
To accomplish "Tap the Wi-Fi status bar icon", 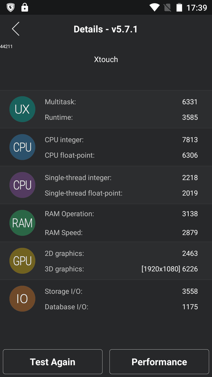I will coord(154,7).
